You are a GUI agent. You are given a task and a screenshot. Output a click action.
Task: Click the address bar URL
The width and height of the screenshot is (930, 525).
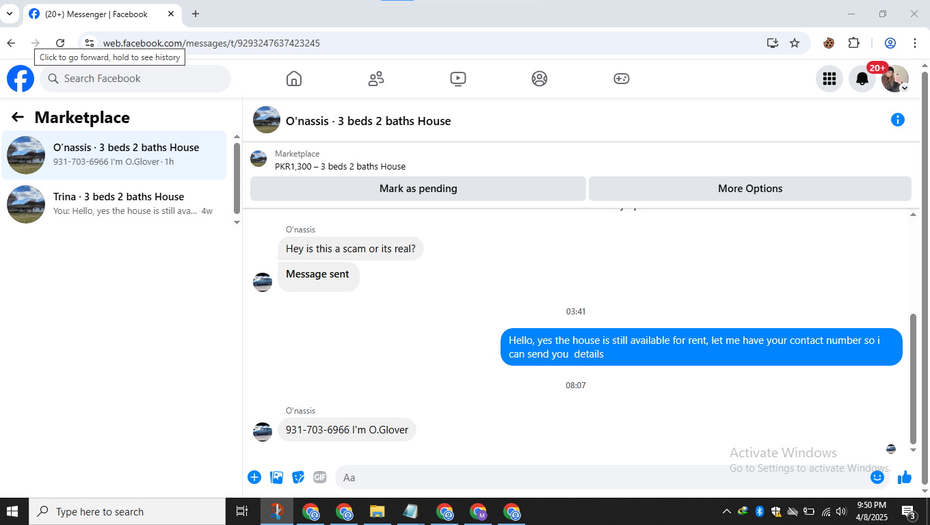tap(211, 43)
